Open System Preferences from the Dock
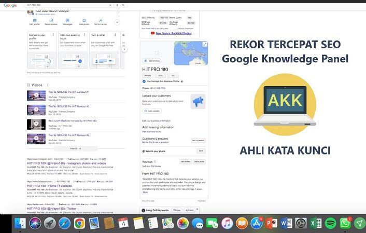Viewport: 366px width, 233px height. pyautogui.click(x=301, y=224)
